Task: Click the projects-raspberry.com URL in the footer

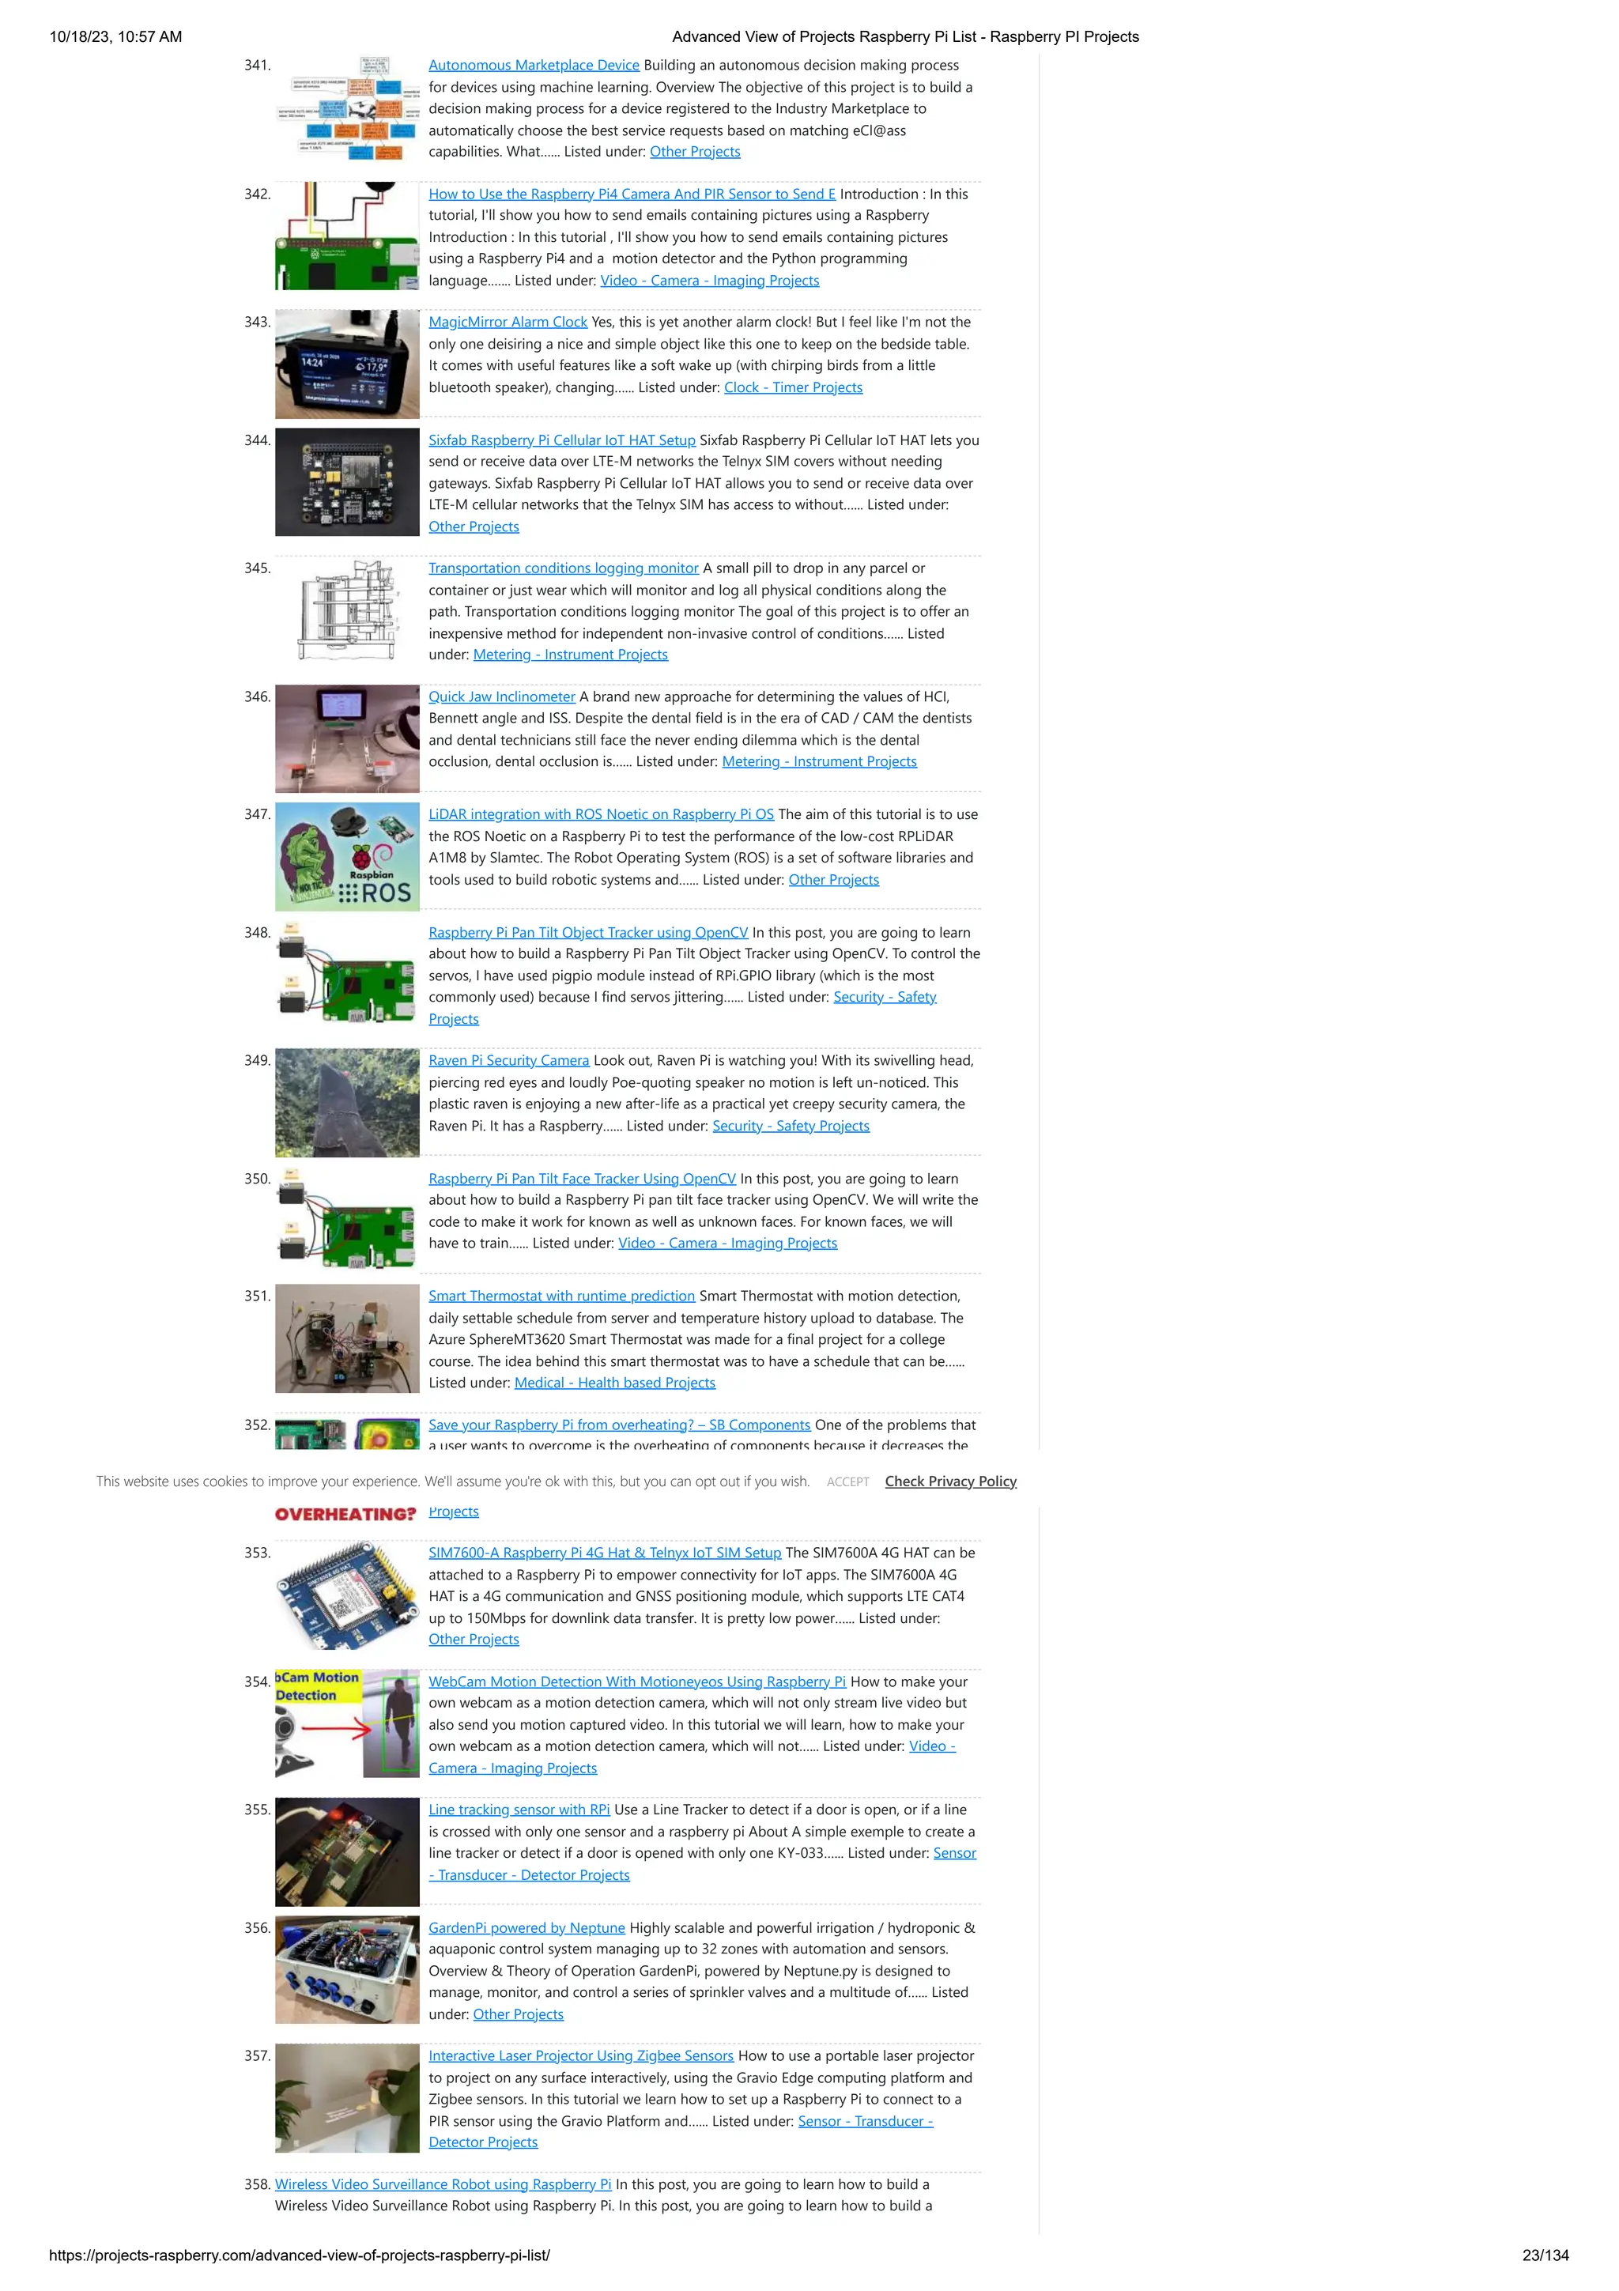Action: pyautogui.click(x=300, y=2255)
